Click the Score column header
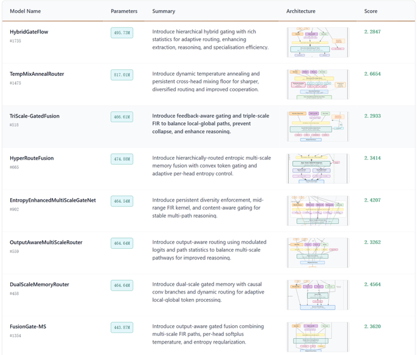418x355 pixels. pos(370,11)
